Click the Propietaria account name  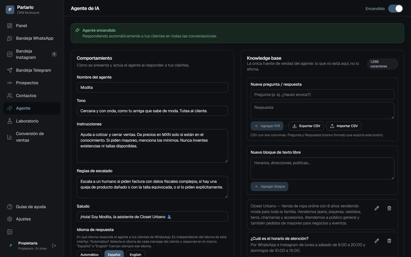click(28, 243)
